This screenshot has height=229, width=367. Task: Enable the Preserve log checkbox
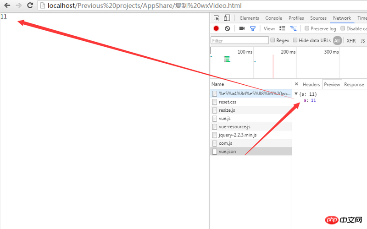click(x=307, y=28)
